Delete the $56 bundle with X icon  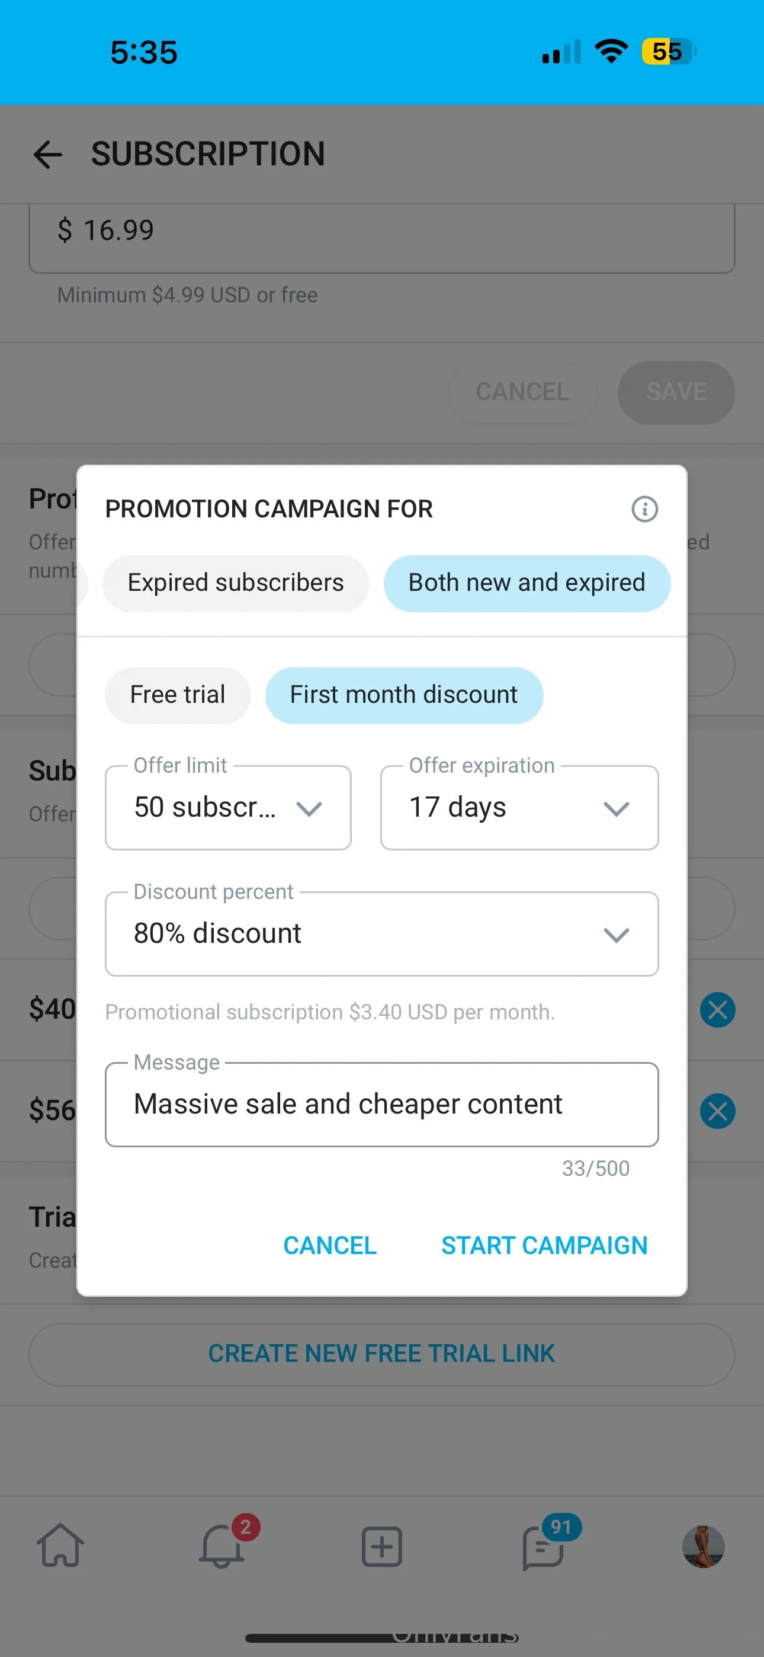tap(717, 1111)
